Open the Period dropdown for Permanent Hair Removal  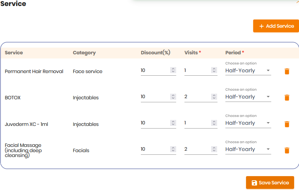(248, 70)
